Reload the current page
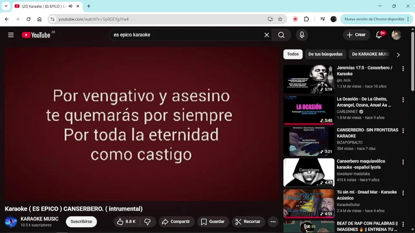Screen dimensions: 415x233 tap(28, 19)
